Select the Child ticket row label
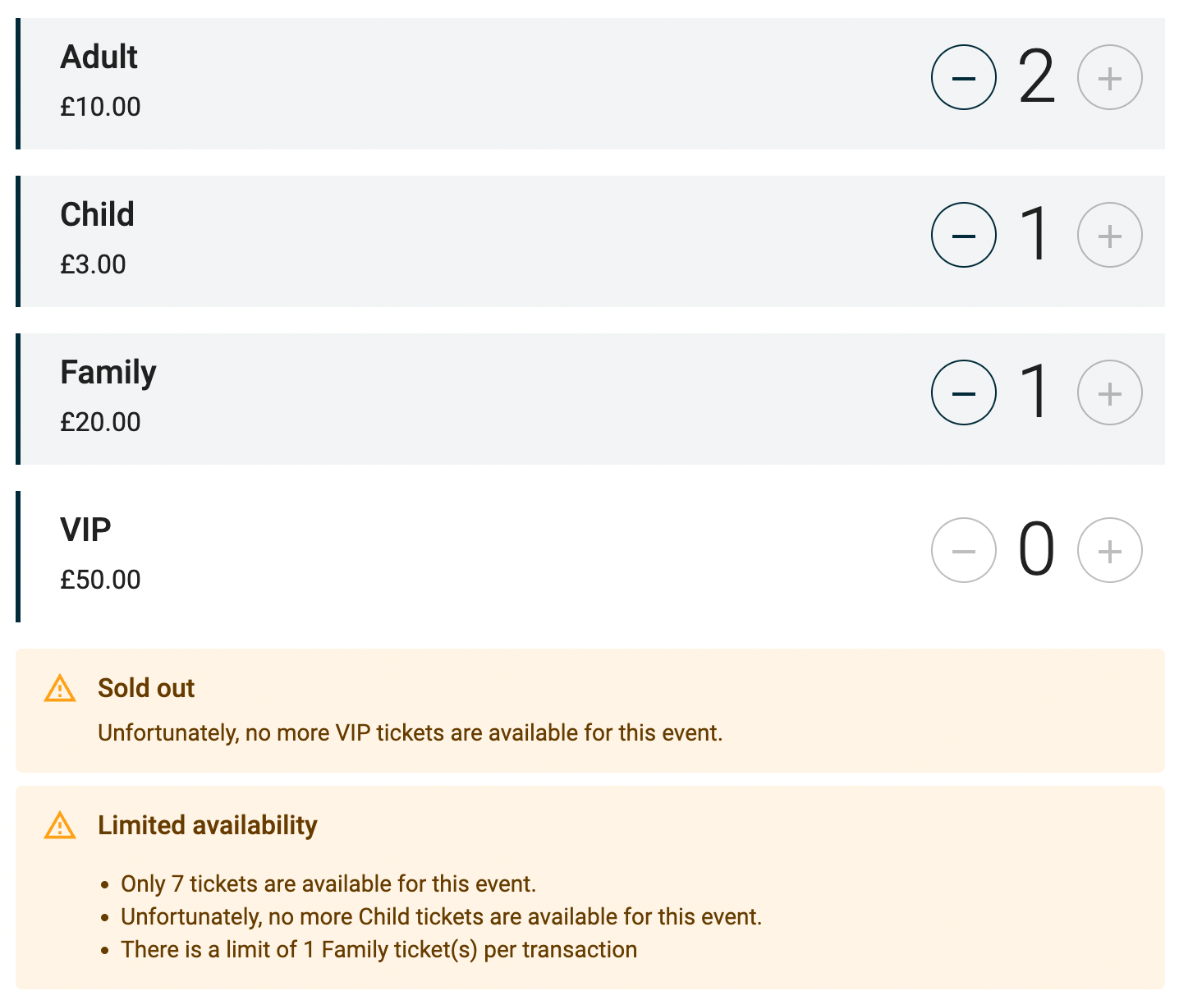This screenshot has height=1005, width=1179. (x=97, y=215)
